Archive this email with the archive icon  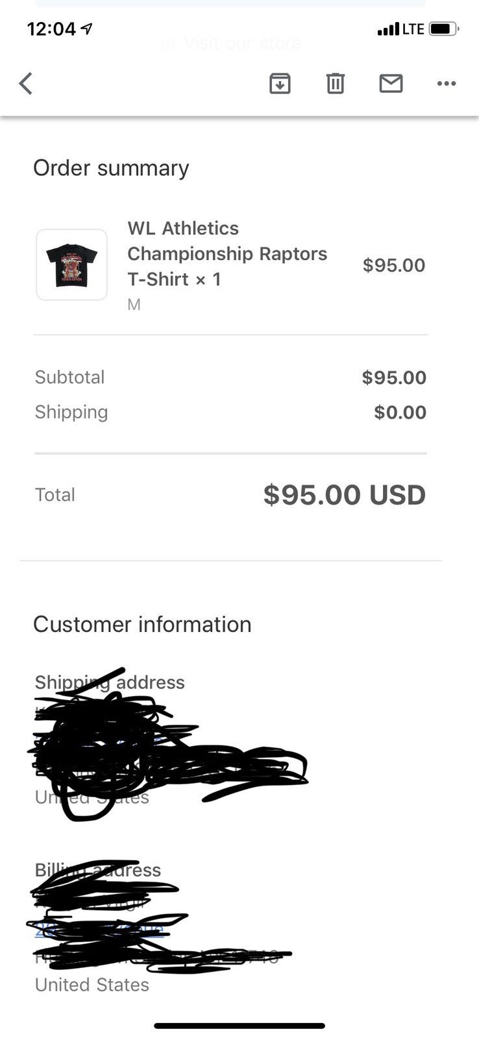tap(280, 84)
